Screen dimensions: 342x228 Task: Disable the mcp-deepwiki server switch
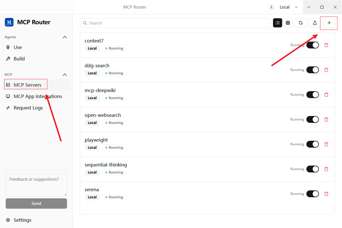click(x=312, y=95)
